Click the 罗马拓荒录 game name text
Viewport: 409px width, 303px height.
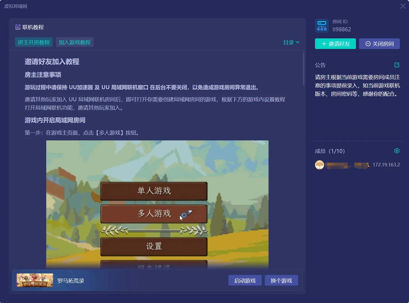point(71,281)
